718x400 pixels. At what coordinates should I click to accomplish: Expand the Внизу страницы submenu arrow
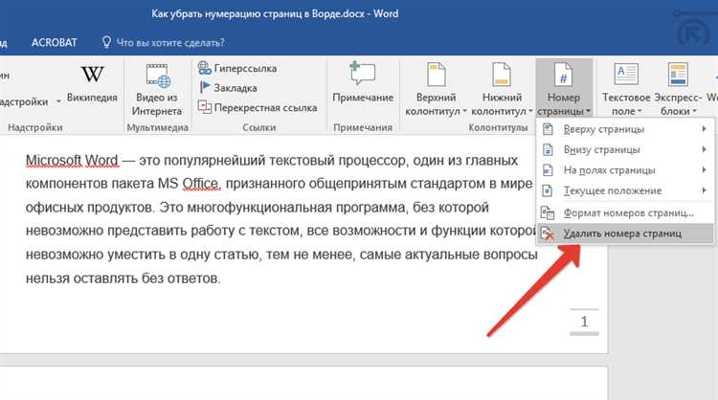(x=704, y=149)
